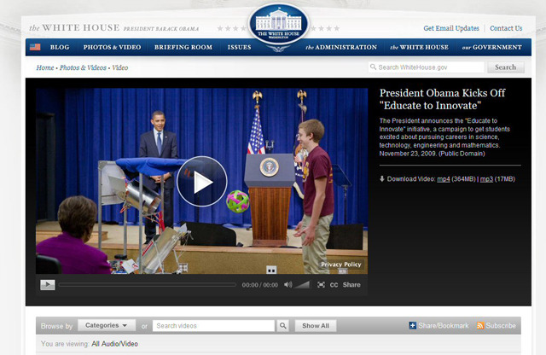The height and width of the screenshot is (355, 546).
Task: Click the large play button on video
Action: click(x=201, y=181)
